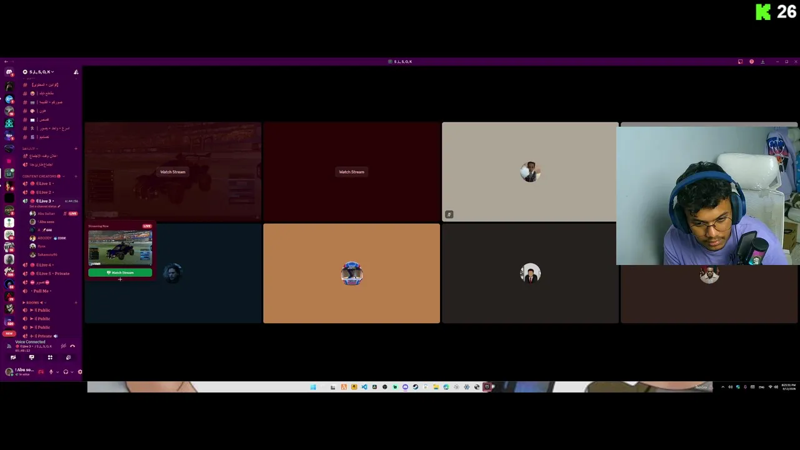Share your screen from the voice panel
This screenshot has height=450, width=800.
coord(31,357)
